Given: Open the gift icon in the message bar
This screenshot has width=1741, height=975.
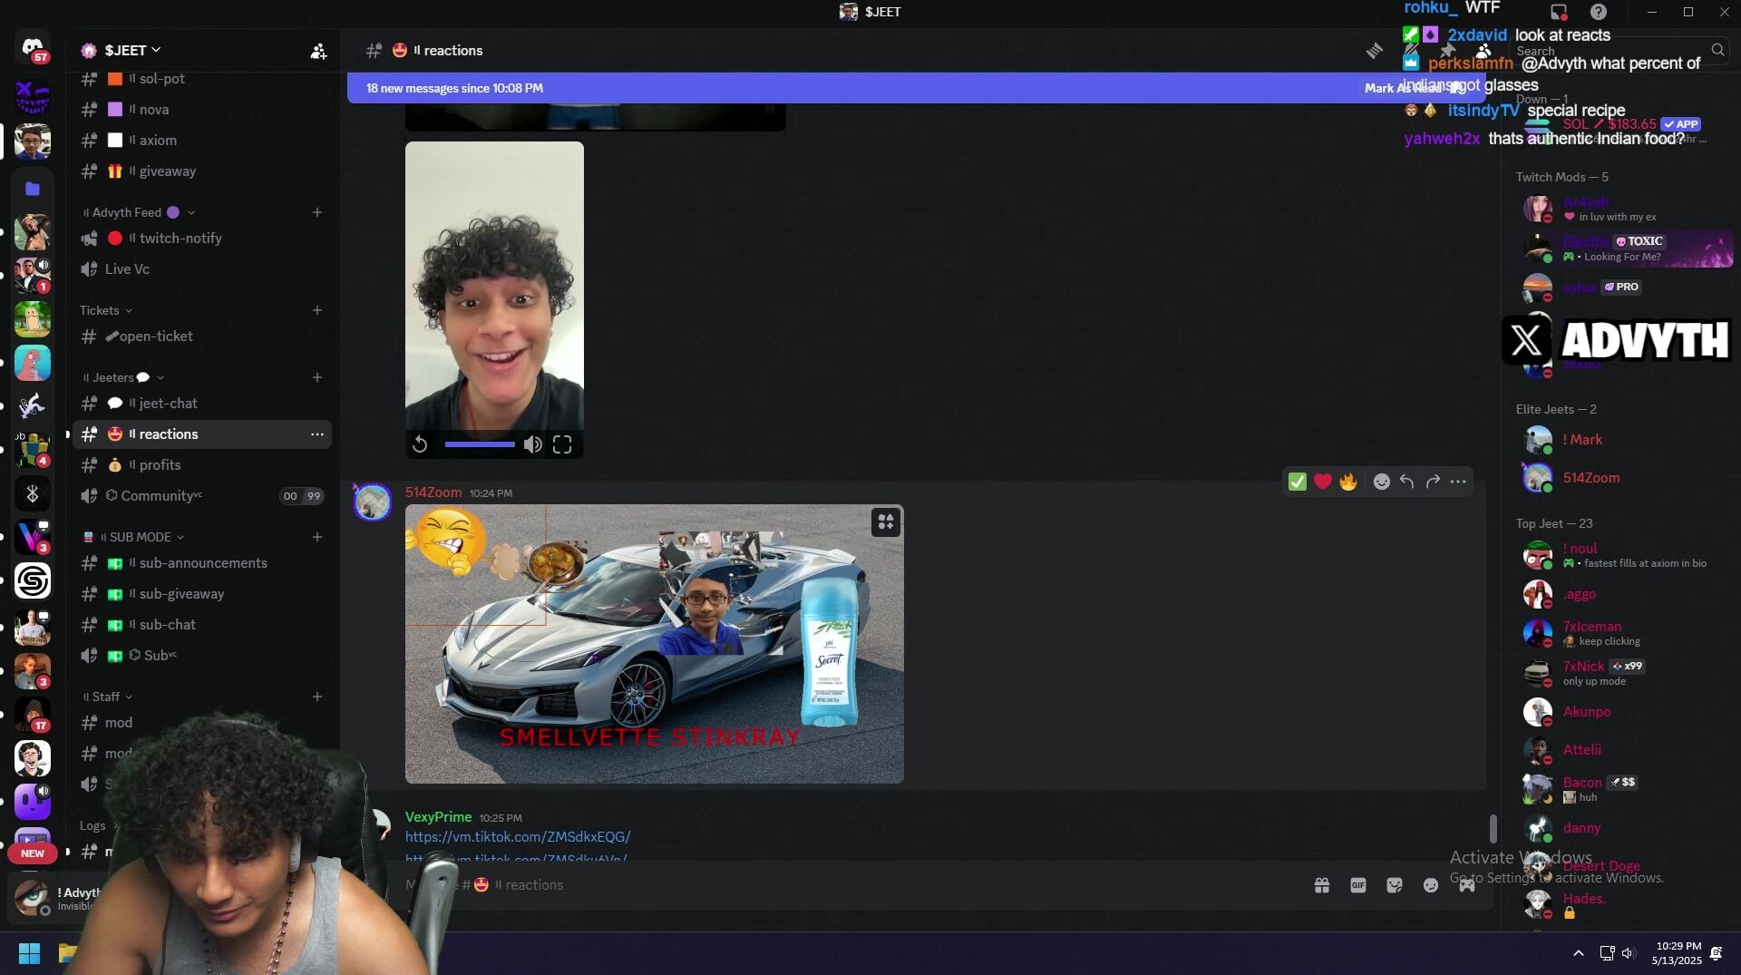Looking at the screenshot, I should 1322,885.
